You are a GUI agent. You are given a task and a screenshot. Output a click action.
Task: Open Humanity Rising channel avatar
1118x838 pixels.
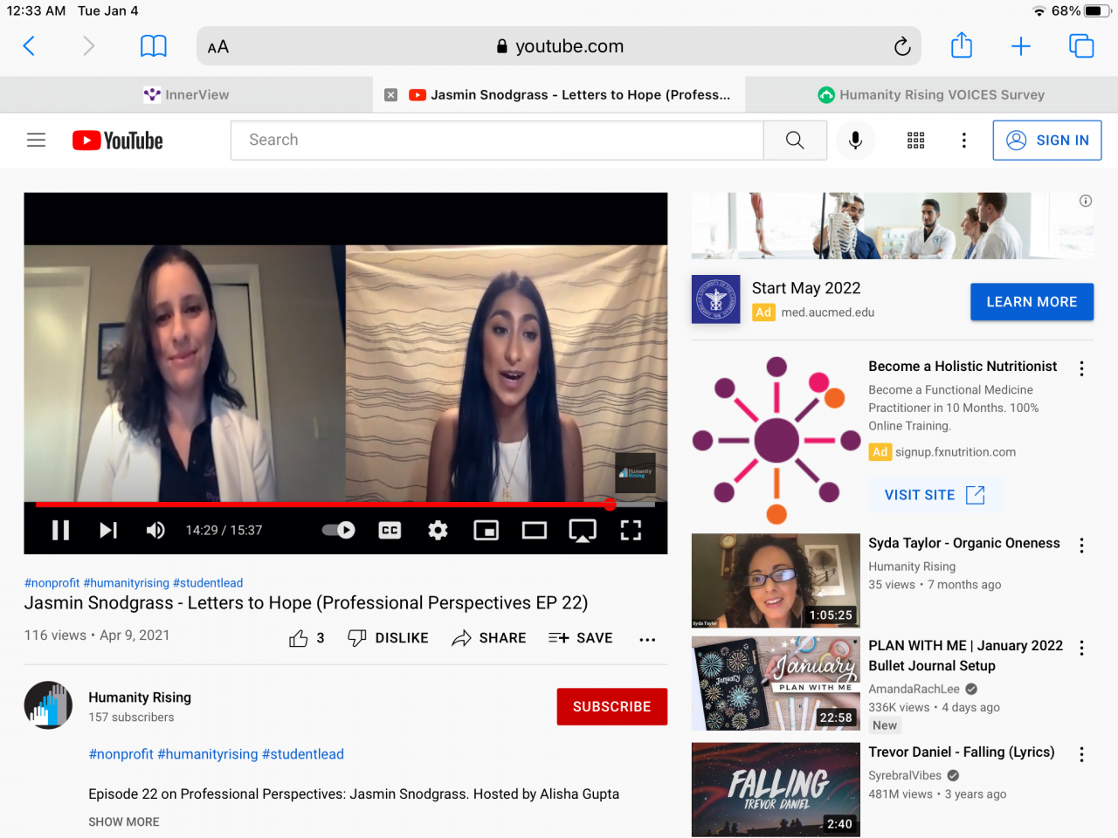click(x=48, y=705)
